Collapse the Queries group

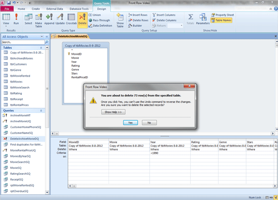[41, 110]
